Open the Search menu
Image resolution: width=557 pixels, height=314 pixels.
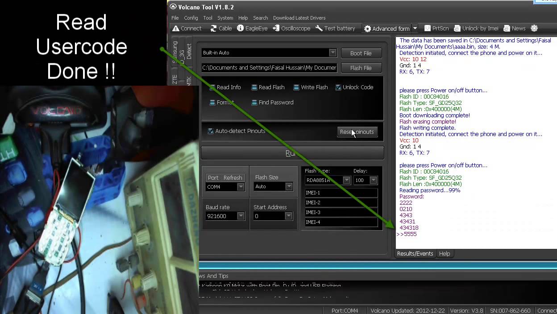260,18
